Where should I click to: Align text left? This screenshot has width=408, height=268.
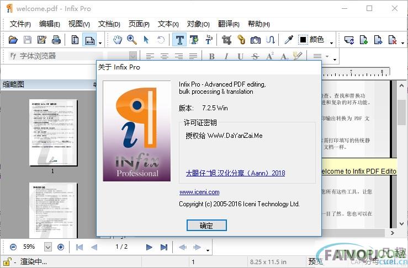[150, 56]
